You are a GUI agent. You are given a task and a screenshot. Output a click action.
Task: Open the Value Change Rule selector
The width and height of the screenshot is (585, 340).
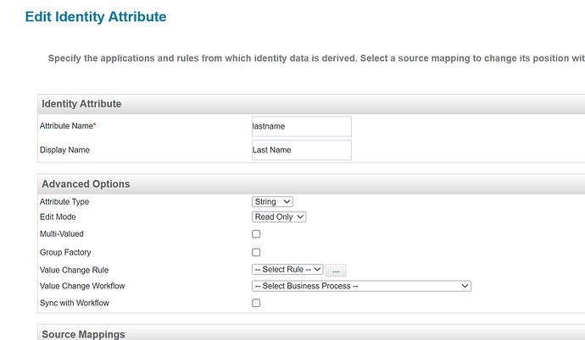[287, 269]
